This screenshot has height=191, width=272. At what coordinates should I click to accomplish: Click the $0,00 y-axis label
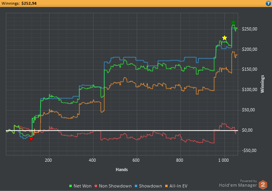(x=247, y=130)
